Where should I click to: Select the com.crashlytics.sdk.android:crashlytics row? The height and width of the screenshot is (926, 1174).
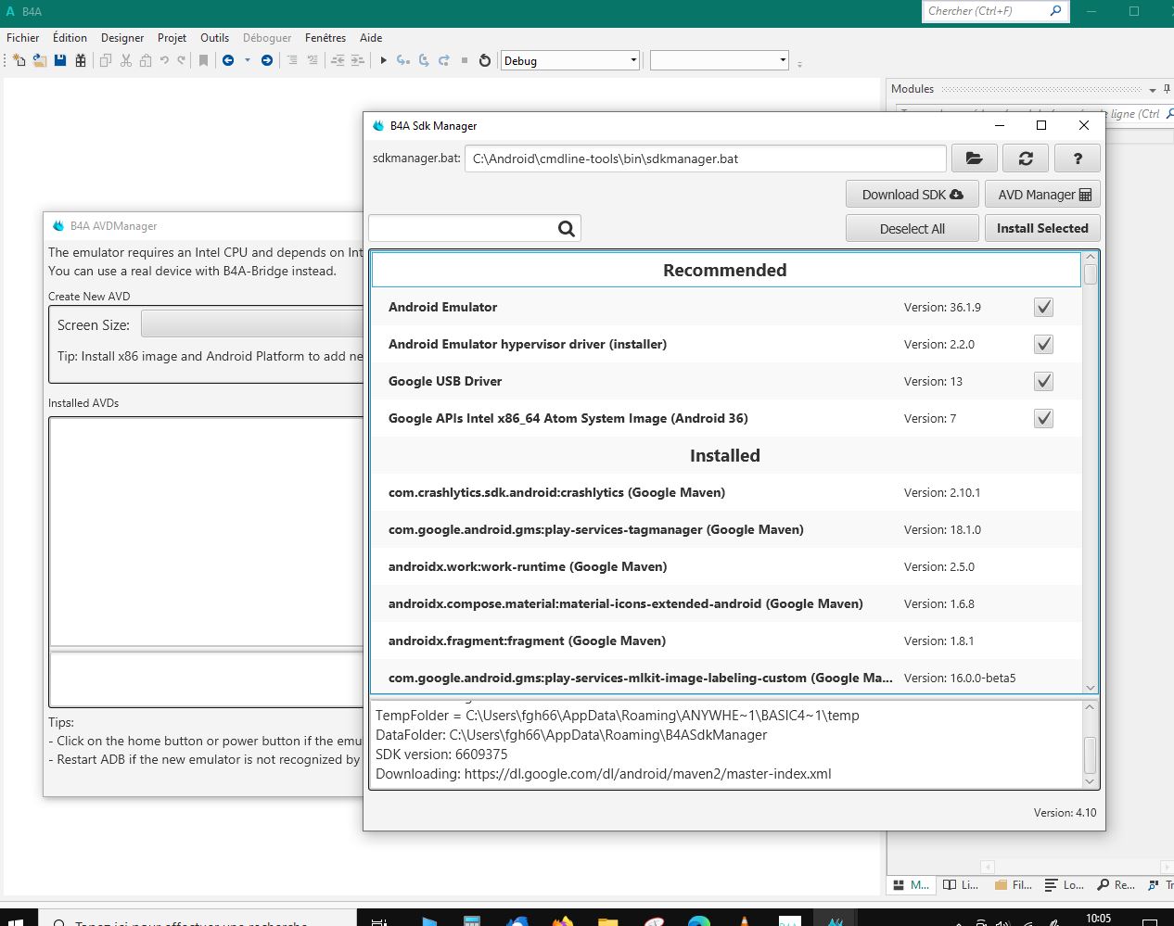(725, 492)
